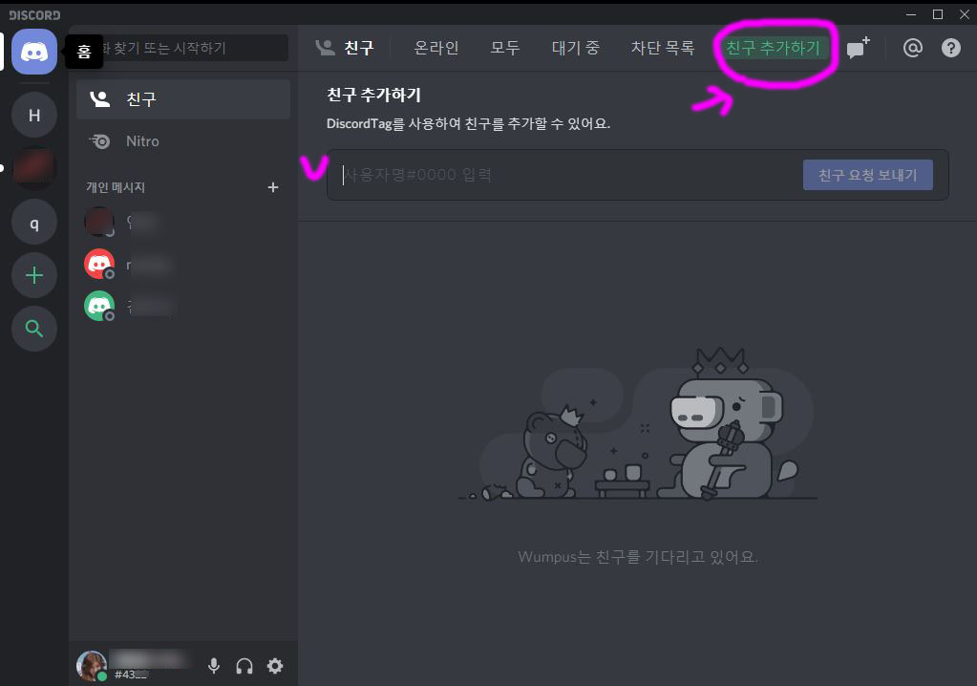
Task: Create a new group DM icon
Action: pos(858,48)
